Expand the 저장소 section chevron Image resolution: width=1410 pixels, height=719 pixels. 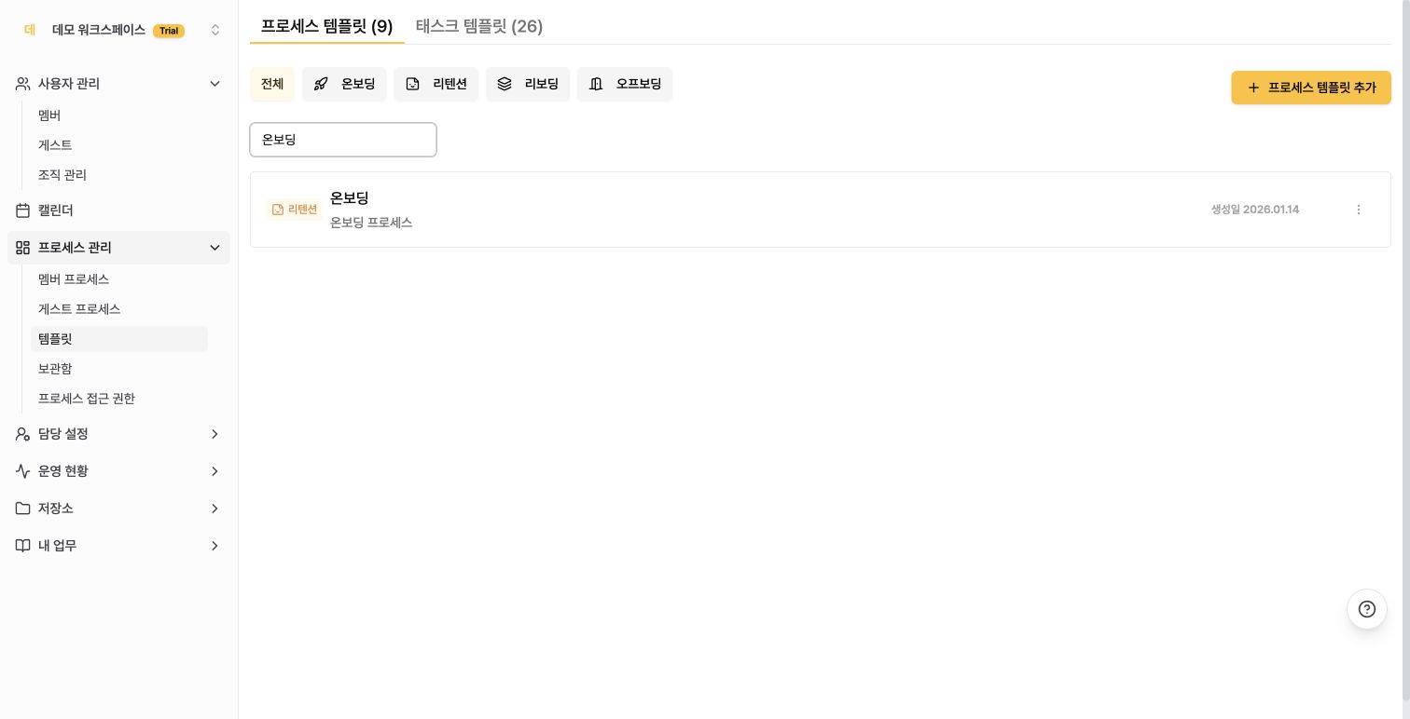point(214,509)
